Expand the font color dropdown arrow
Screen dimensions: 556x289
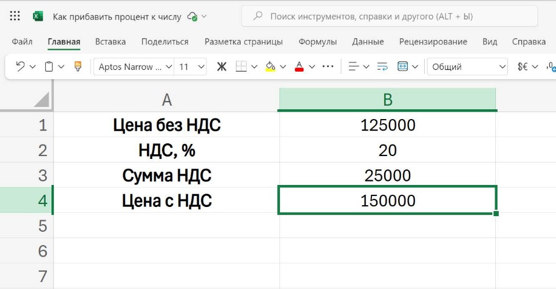pos(312,67)
